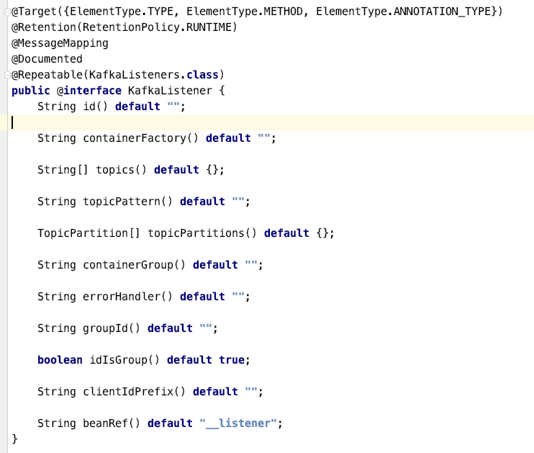Click idIsGroup() method name
Viewport: 534px width, 453px height.
pyautogui.click(x=125, y=360)
